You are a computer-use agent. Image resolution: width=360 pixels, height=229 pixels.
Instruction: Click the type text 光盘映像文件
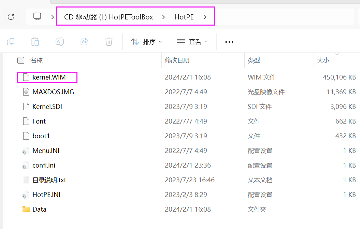[x=266, y=92]
